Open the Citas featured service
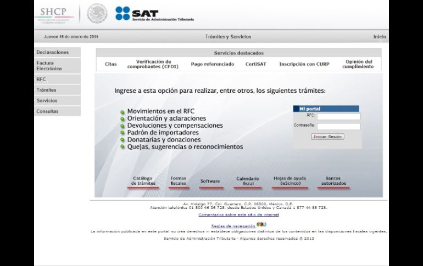 coord(110,64)
